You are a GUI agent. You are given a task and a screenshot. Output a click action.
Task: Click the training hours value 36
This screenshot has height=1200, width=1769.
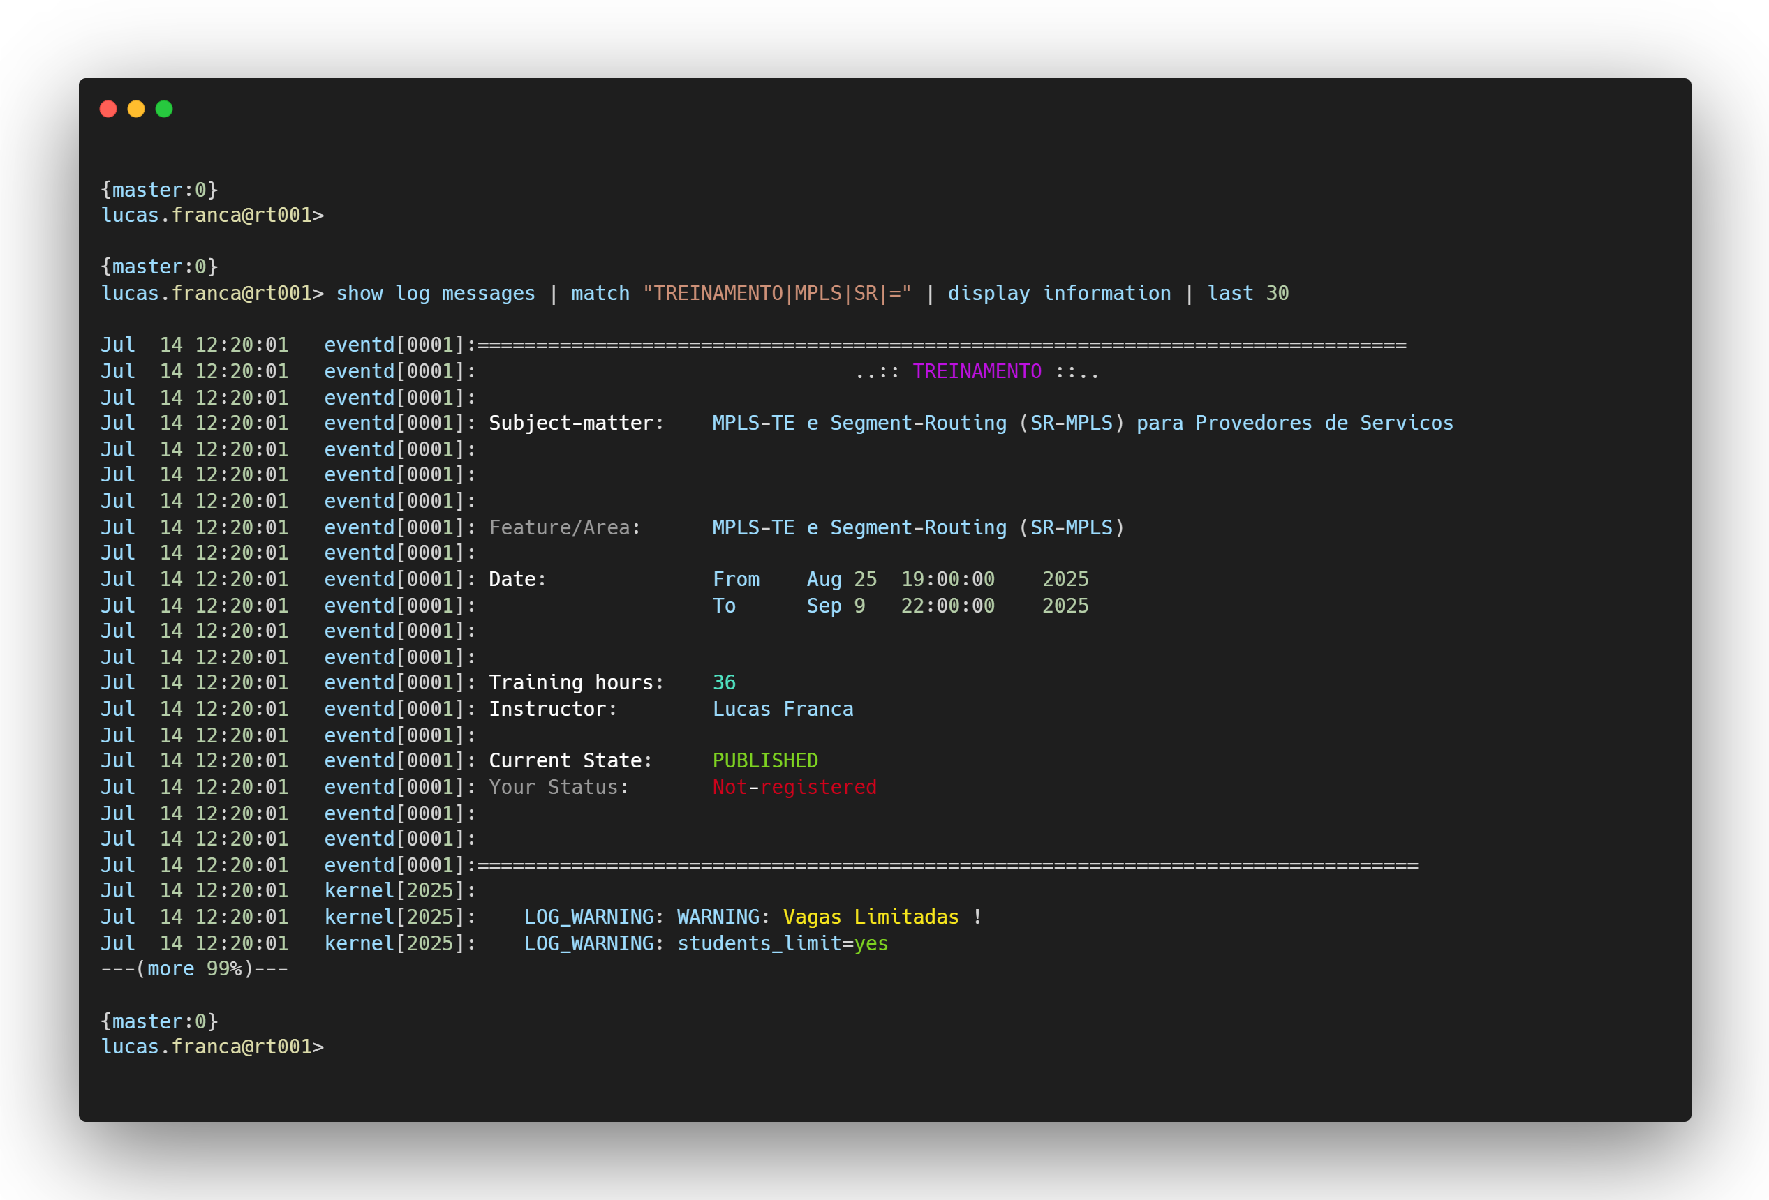[724, 682]
